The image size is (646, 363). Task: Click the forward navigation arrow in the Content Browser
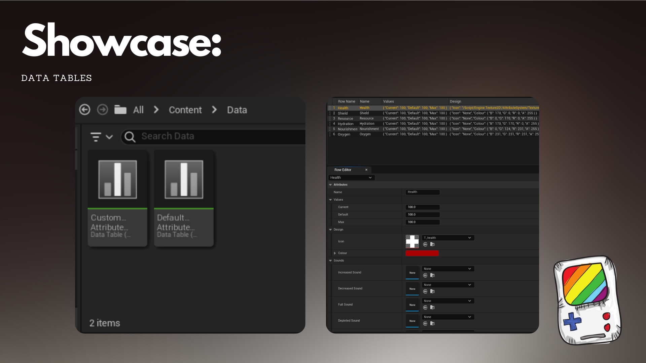click(103, 110)
